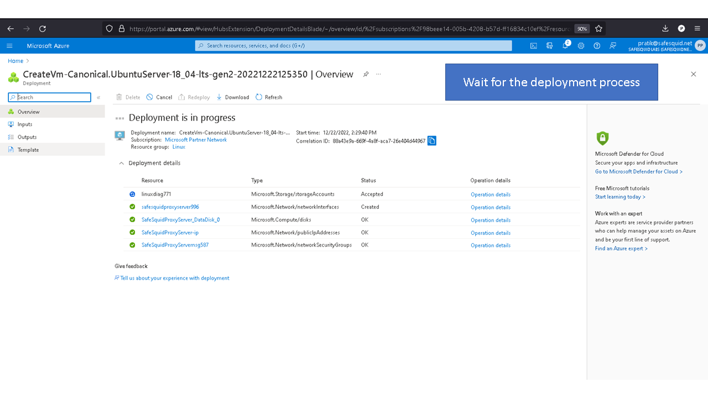
Task: Click the linuxdiag771 status icon
Action: 132,194
